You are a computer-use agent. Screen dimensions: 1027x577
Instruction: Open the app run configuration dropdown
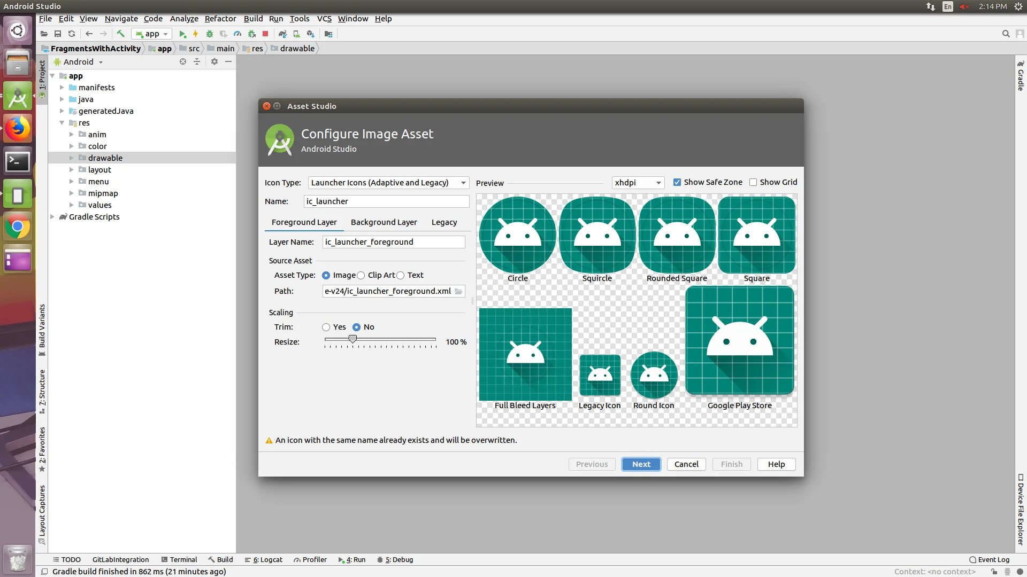[x=152, y=34]
